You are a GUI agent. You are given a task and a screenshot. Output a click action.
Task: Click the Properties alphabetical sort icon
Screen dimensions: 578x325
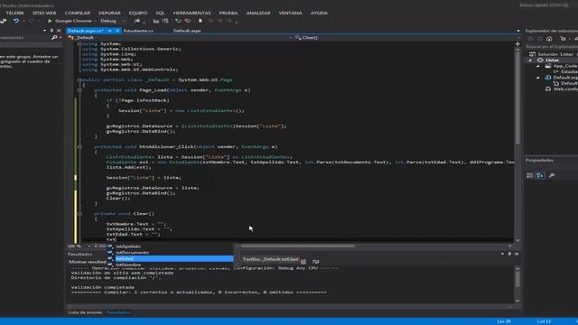[540, 176]
